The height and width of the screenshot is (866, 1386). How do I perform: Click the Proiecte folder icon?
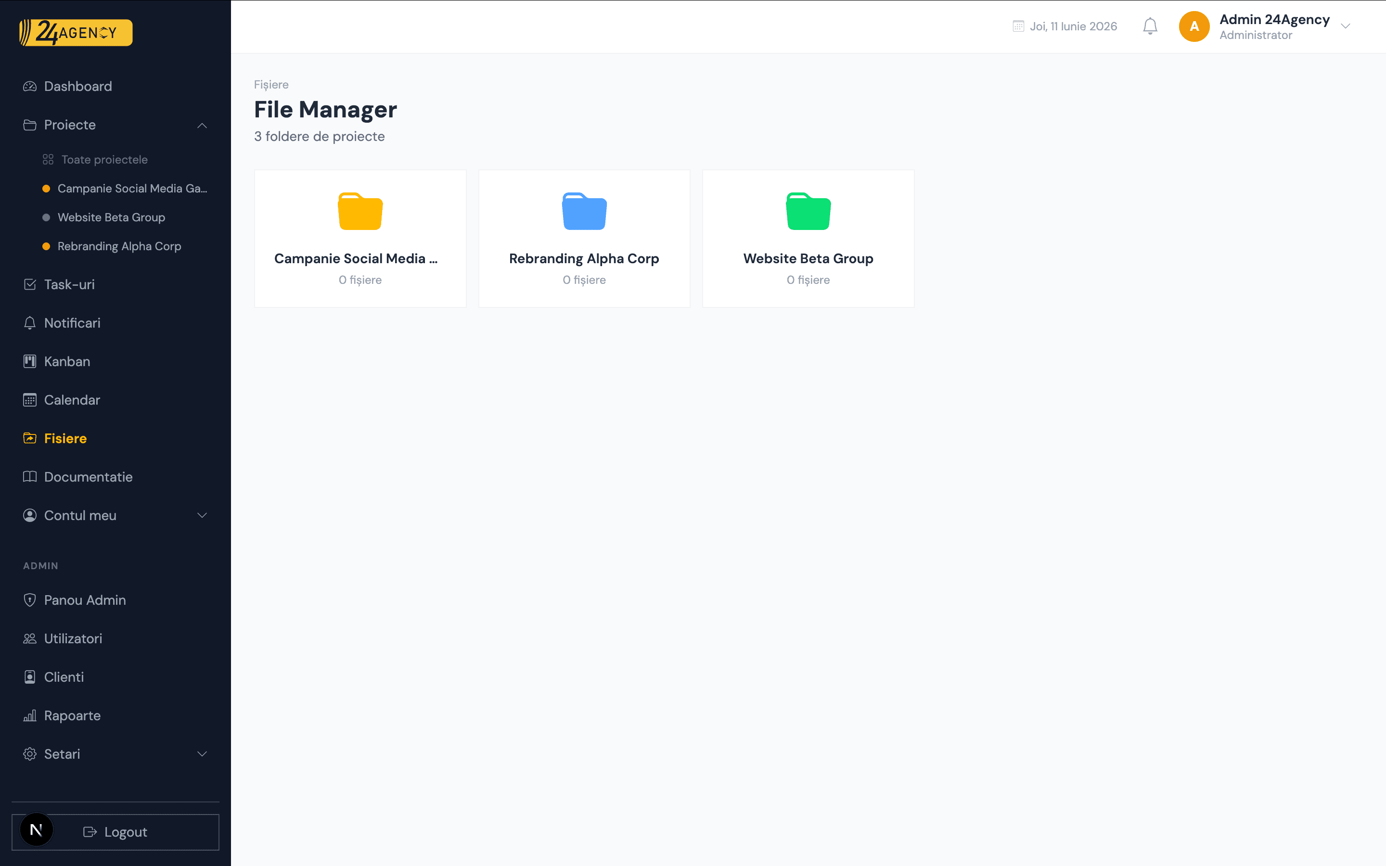[x=30, y=125]
